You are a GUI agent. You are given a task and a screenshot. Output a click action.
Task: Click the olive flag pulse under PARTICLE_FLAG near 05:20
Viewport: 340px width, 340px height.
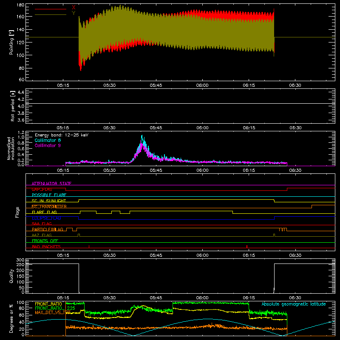tap(79, 235)
